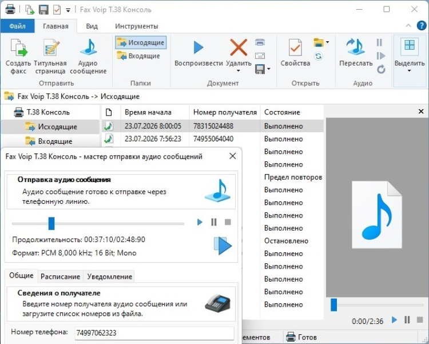
Task: Click the print icon in the Документ group
Action: coord(260,42)
